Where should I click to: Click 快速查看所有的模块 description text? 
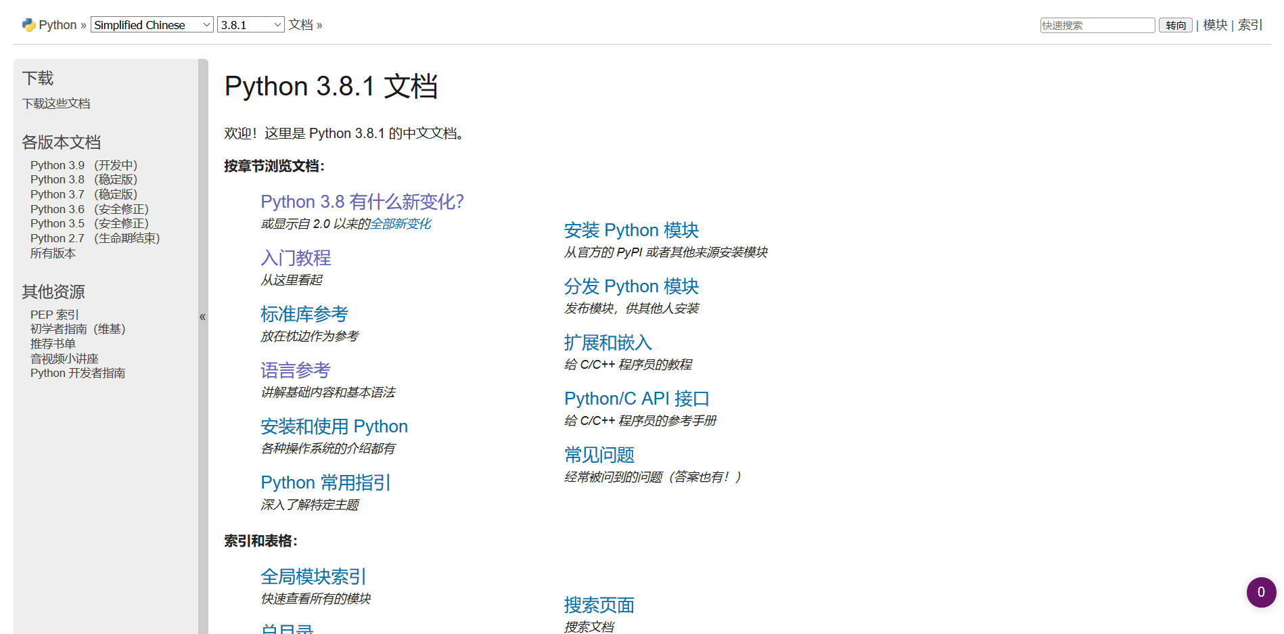[x=316, y=599]
